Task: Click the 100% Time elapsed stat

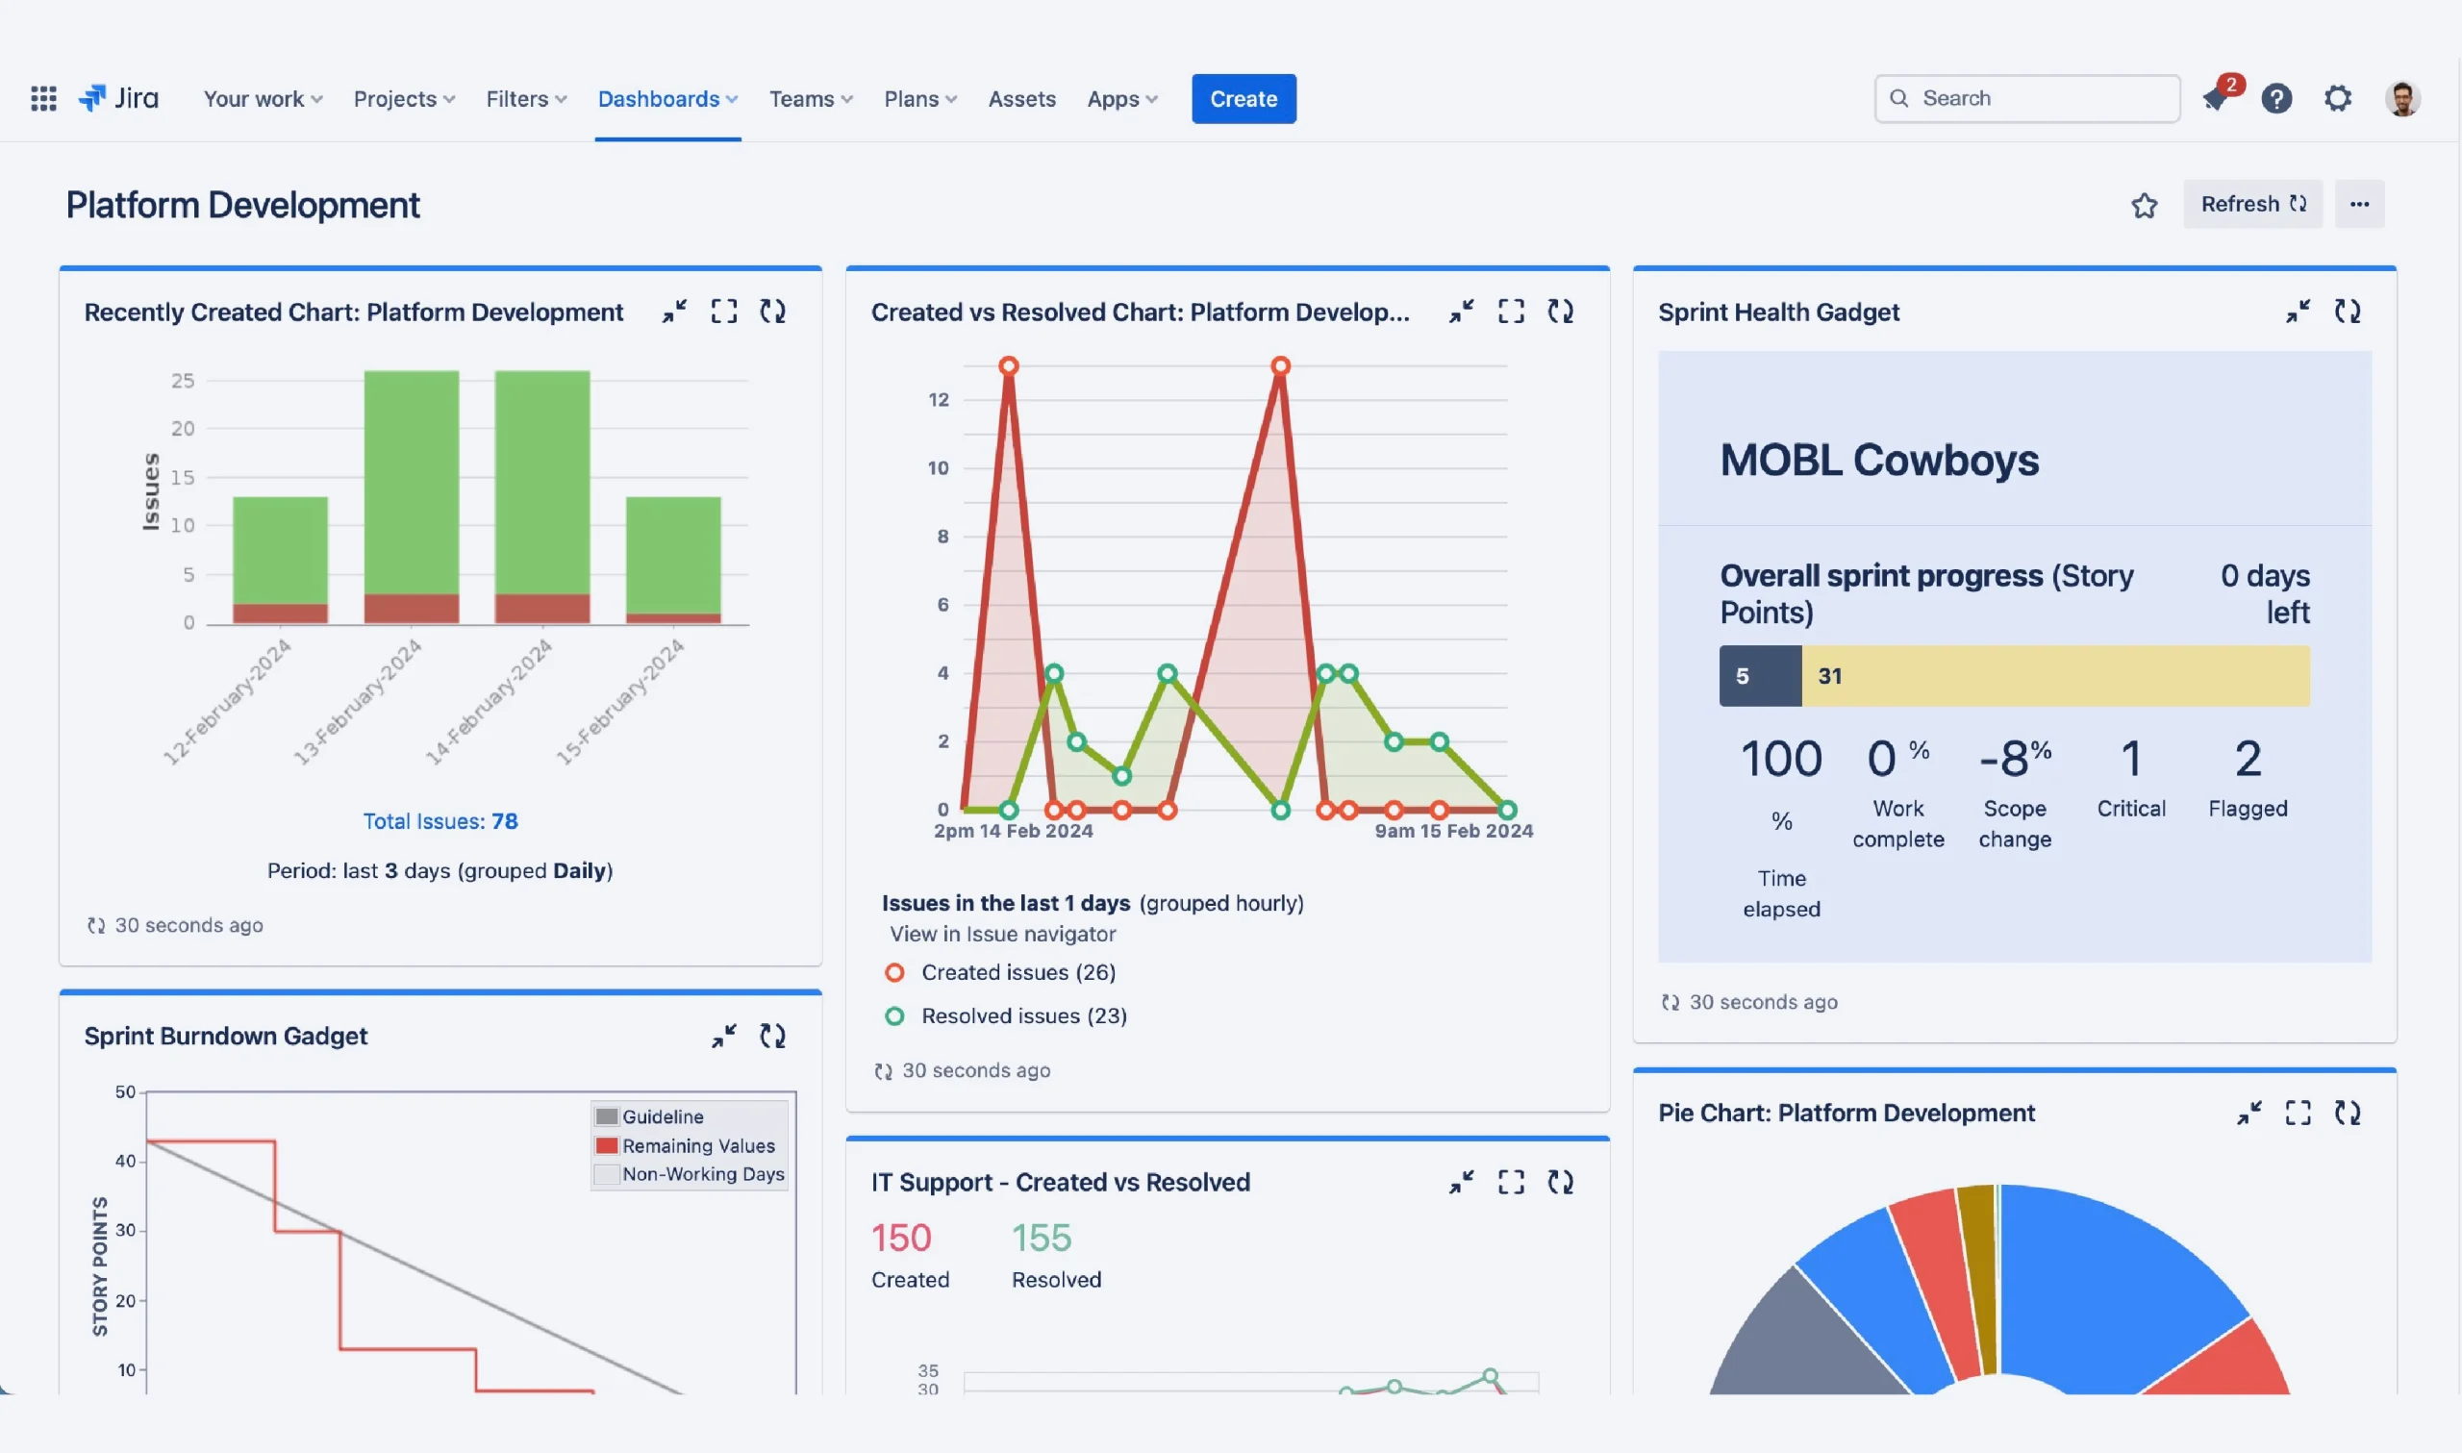Action: coord(1781,827)
